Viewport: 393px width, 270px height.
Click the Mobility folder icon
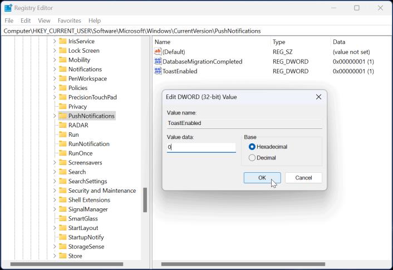pos(63,60)
